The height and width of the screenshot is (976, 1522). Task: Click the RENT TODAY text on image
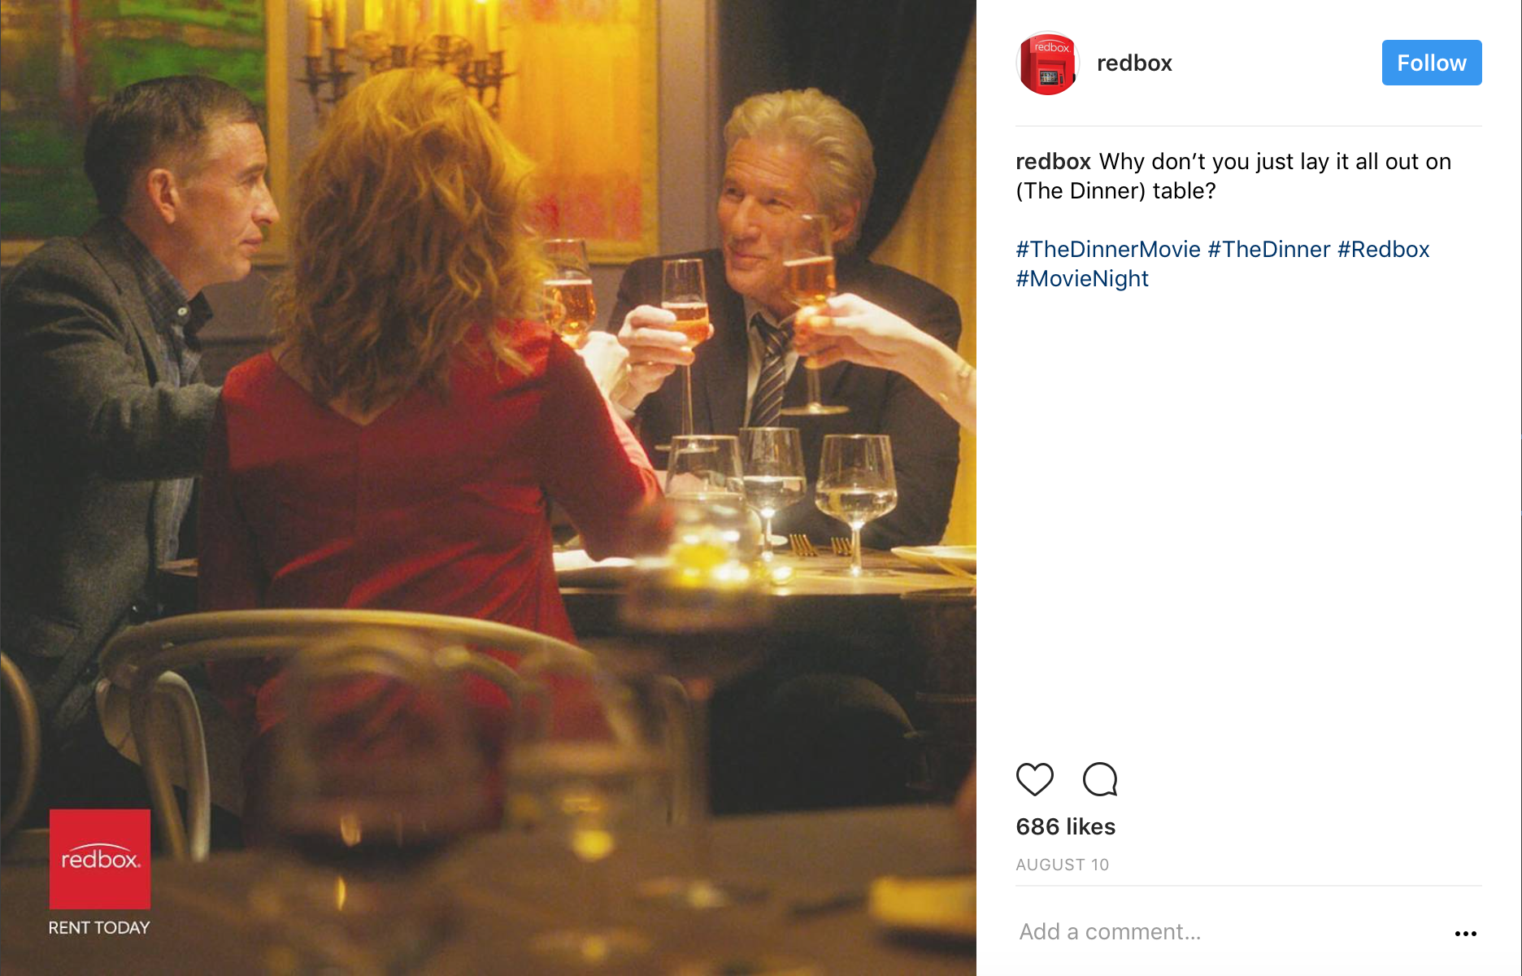tap(99, 927)
